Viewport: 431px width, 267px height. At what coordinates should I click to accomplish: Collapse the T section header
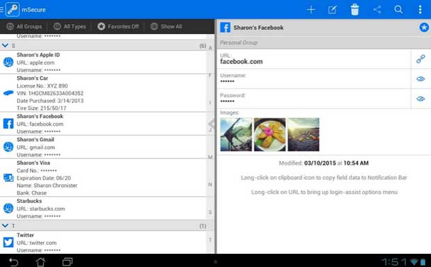tap(103, 226)
